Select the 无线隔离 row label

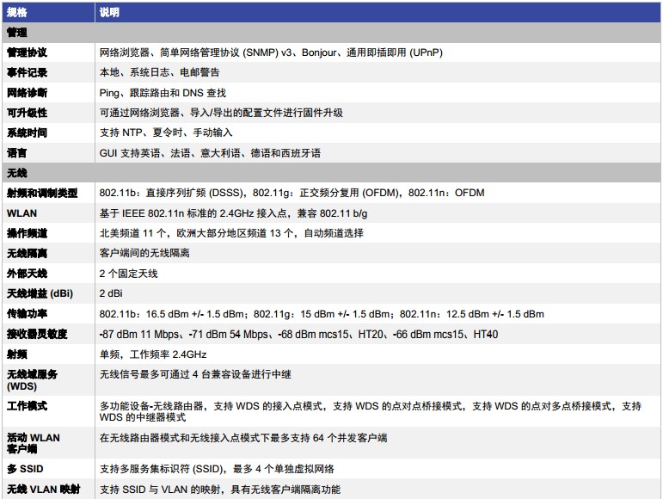[x=28, y=253]
